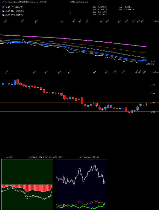The image size is (159, 210).
Task: Click the 306 price axis label
Action: tap(153, 112)
